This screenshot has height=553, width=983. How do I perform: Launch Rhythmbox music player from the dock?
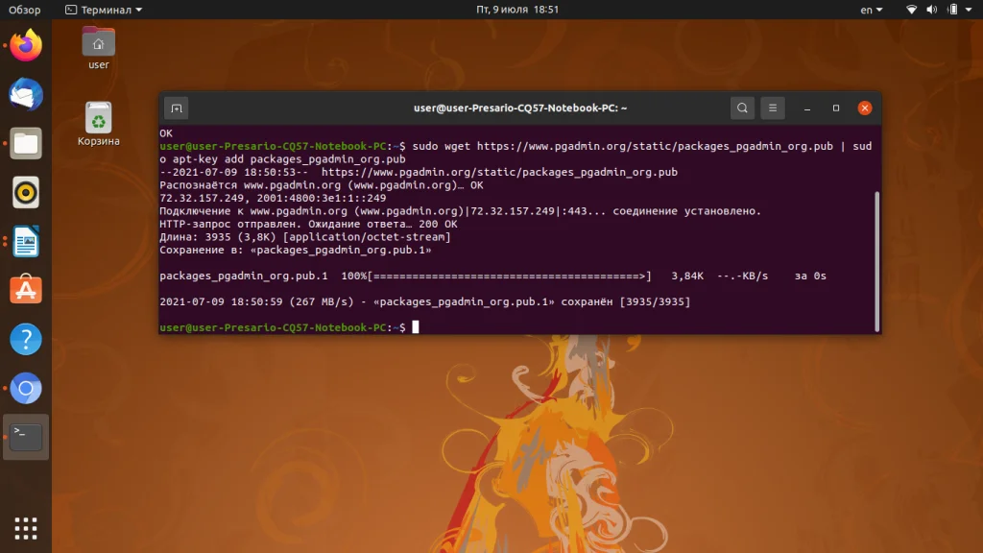pos(24,193)
